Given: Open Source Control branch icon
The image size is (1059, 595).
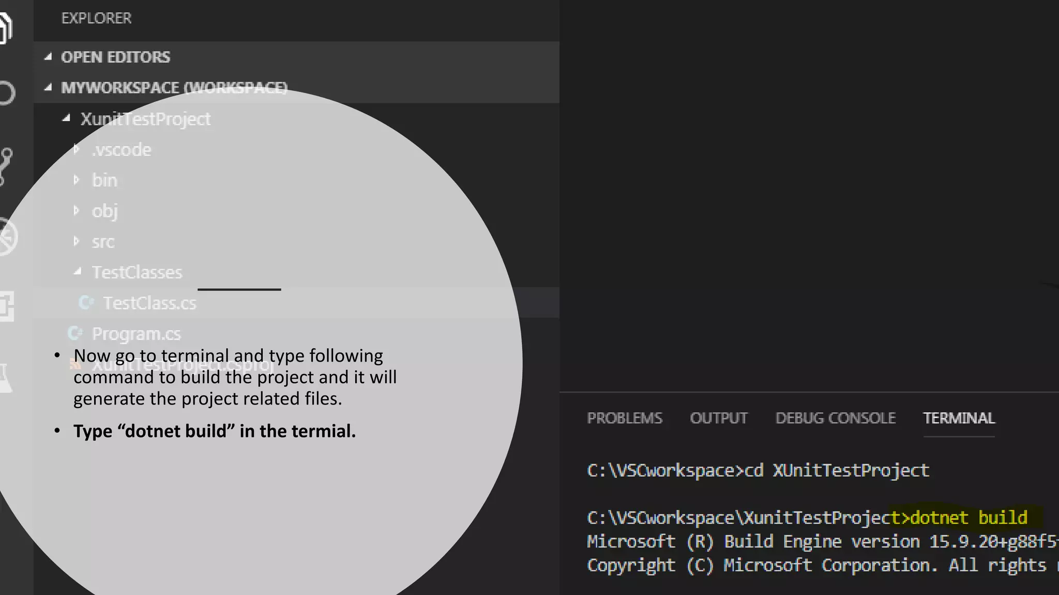Looking at the screenshot, I should pyautogui.click(x=6, y=165).
